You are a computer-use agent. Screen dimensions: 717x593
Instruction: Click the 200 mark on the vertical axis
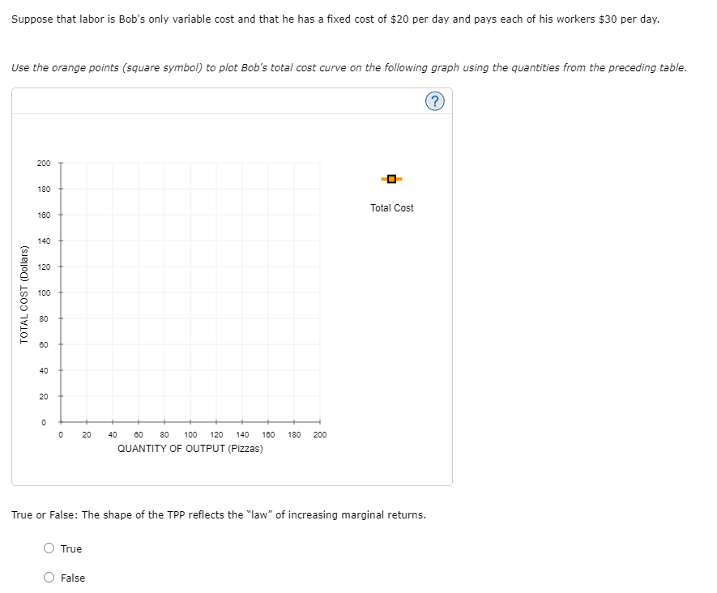coord(42,162)
